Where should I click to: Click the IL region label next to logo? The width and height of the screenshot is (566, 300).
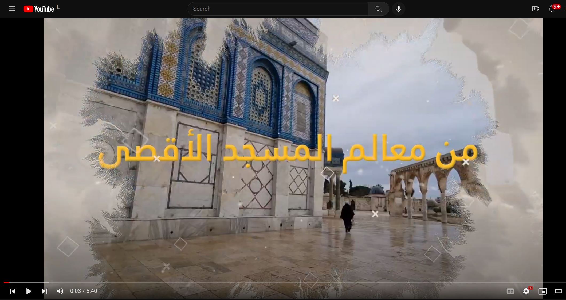pyautogui.click(x=57, y=7)
